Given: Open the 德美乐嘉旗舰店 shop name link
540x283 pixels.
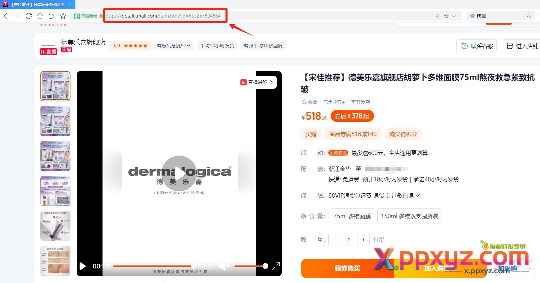Looking at the screenshot, I should (x=83, y=42).
